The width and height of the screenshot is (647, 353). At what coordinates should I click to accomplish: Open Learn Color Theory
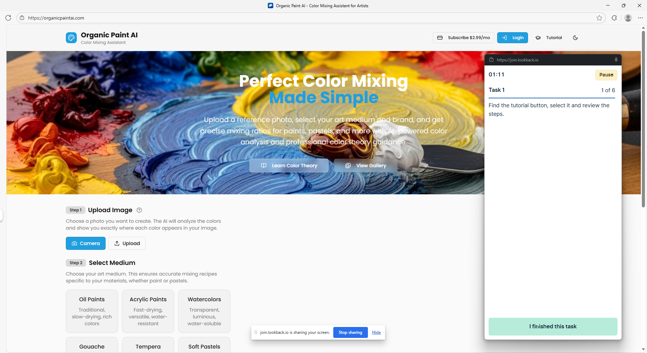[x=289, y=166]
